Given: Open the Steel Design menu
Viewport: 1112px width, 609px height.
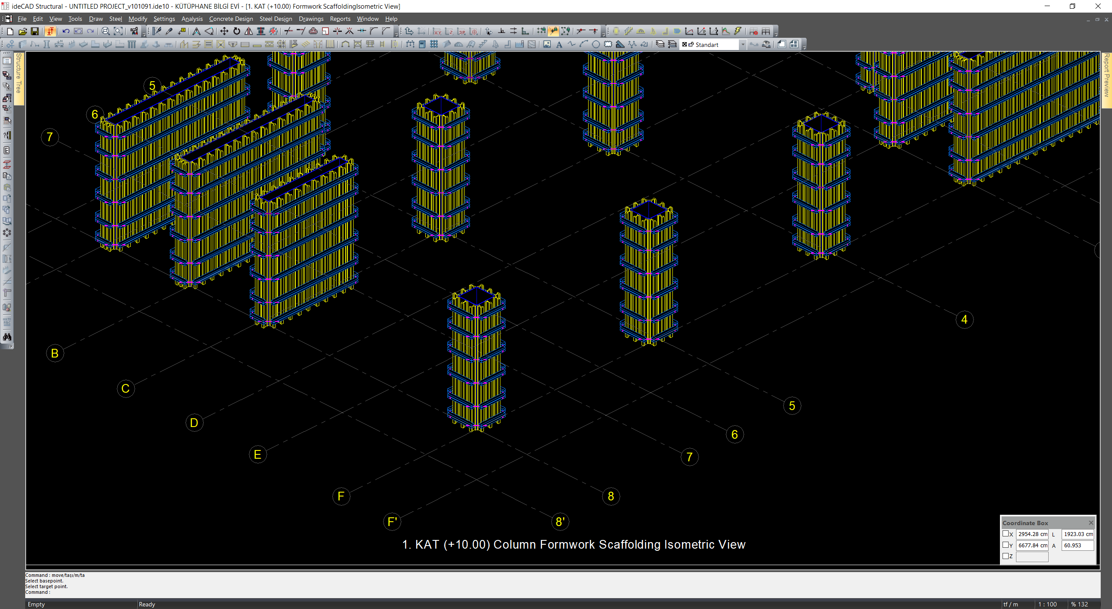Looking at the screenshot, I should point(276,19).
